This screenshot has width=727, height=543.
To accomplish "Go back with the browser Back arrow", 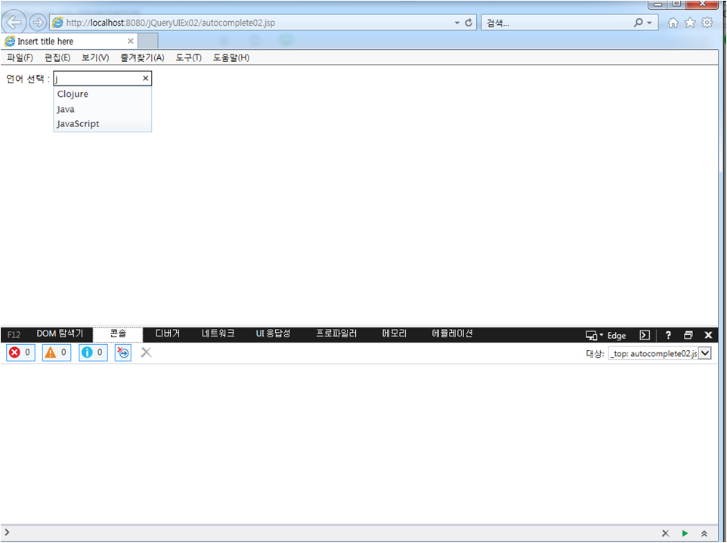I will (x=14, y=22).
